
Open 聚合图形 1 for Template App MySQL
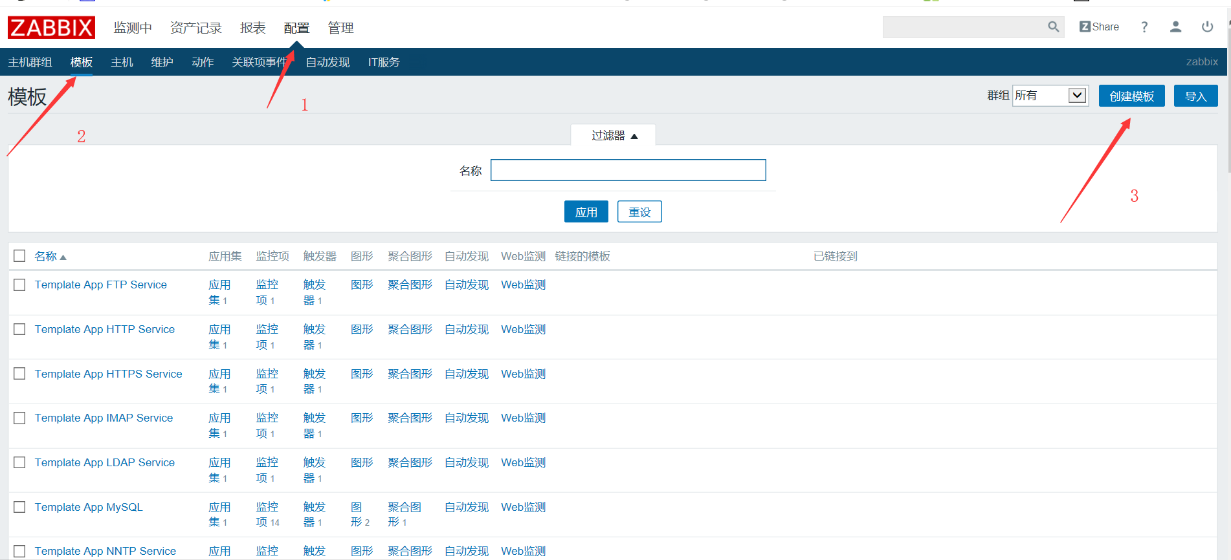[404, 514]
